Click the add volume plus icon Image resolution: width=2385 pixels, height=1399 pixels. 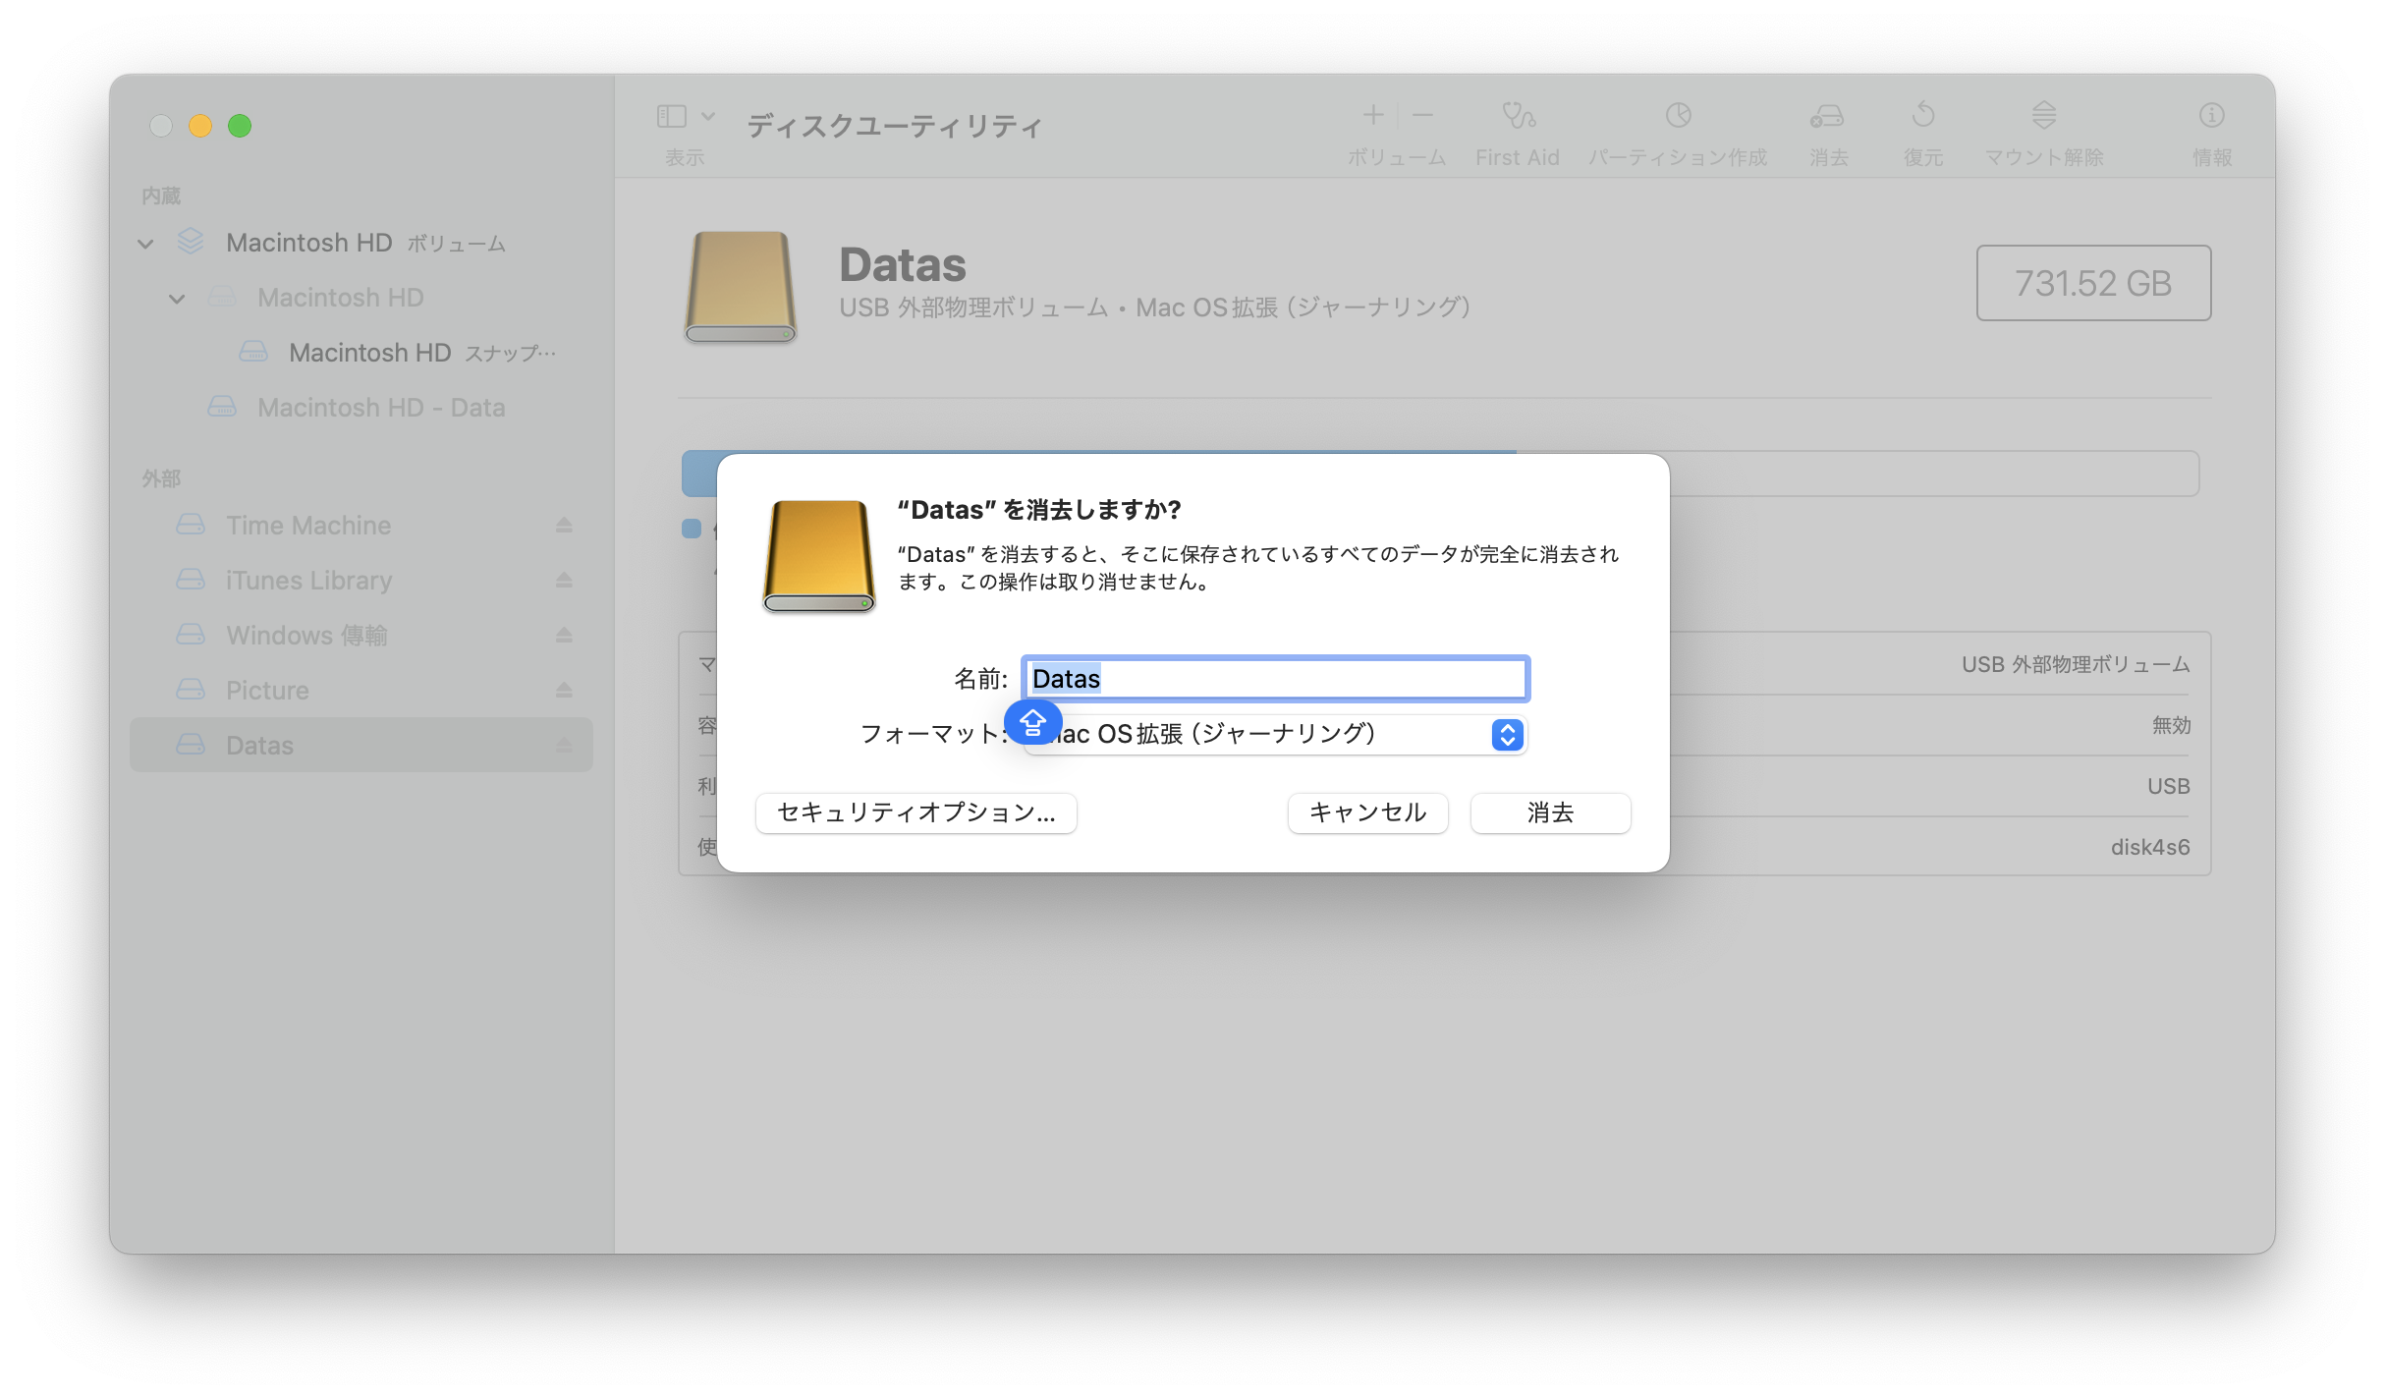click(x=1373, y=115)
